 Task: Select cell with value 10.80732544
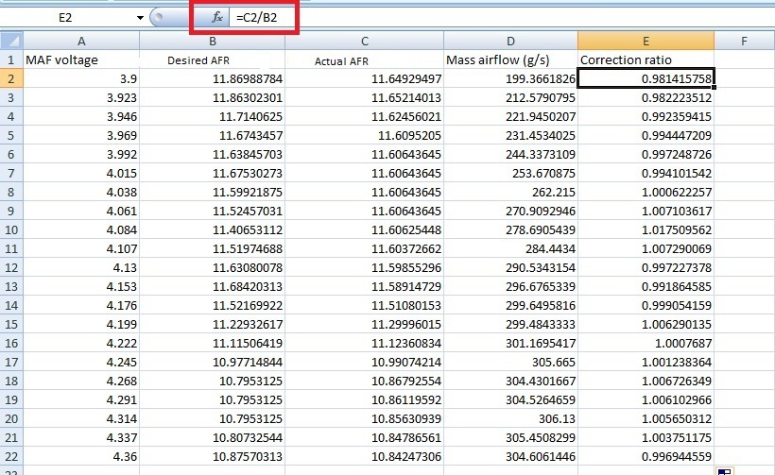(212, 437)
